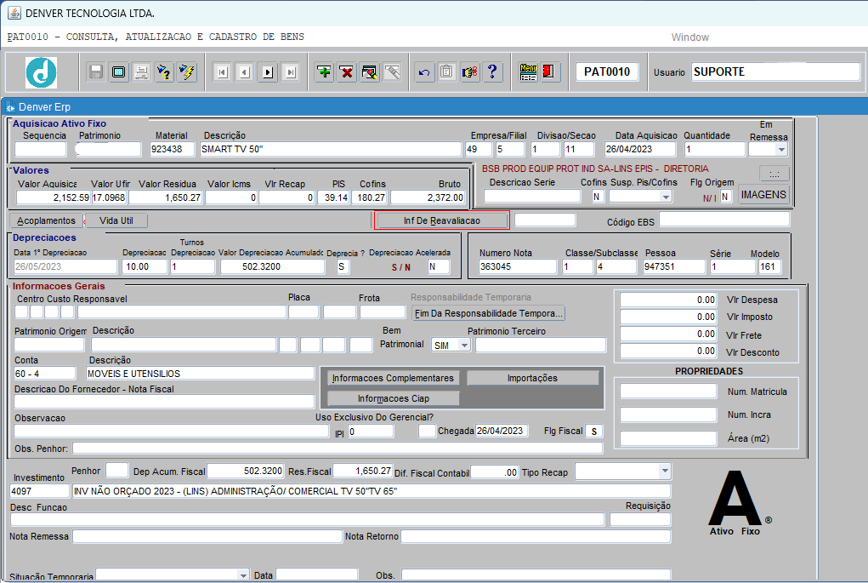Open the Susp. Pis/Cofins dropdown
The height and width of the screenshot is (583, 868).
pos(665,197)
